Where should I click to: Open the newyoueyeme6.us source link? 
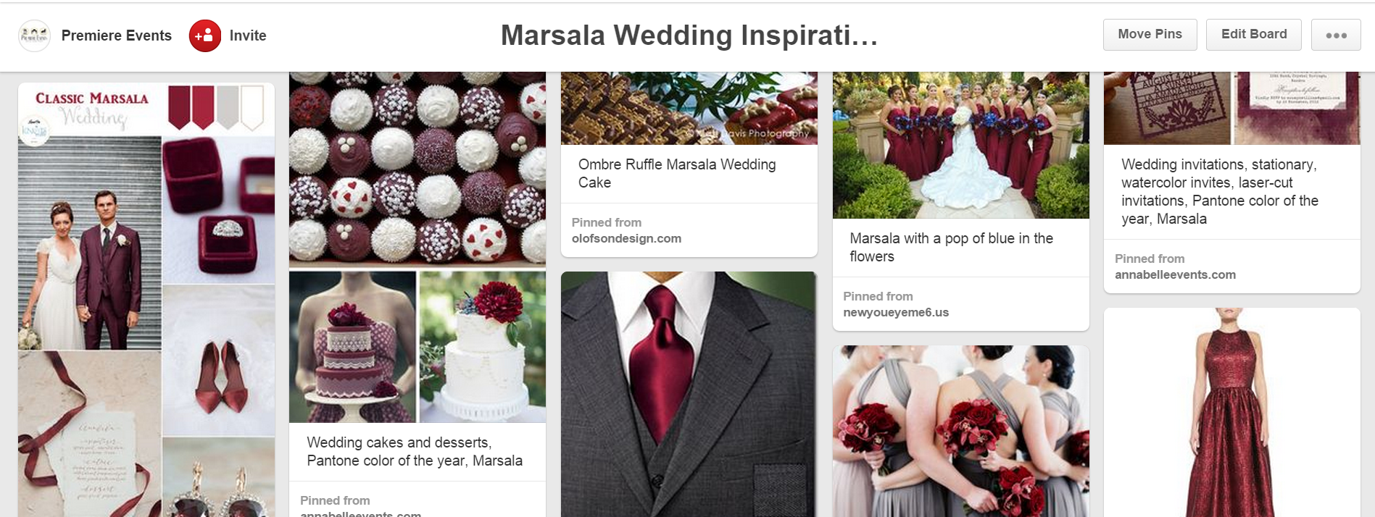point(896,312)
